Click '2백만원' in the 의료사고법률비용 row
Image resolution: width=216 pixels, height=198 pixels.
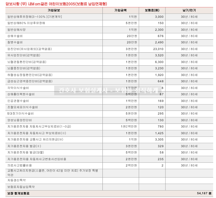coord(131,165)
